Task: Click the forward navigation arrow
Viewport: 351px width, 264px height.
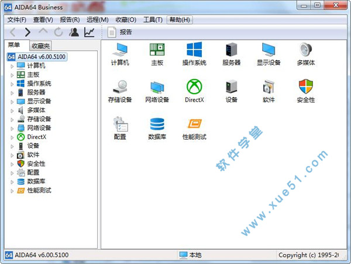Action: coord(27,32)
